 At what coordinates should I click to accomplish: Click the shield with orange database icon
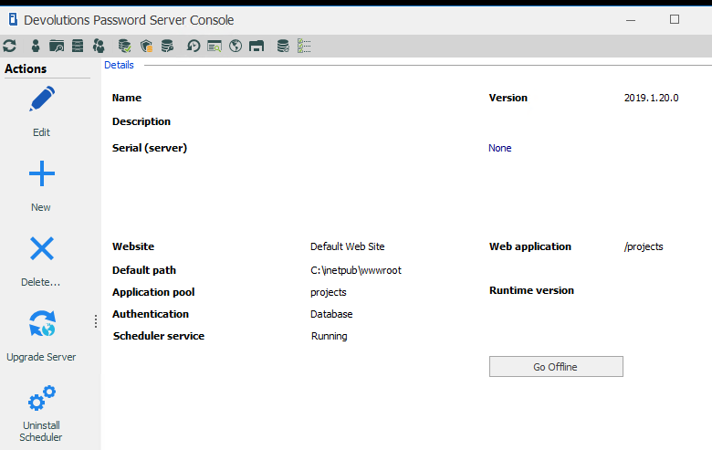pyautogui.click(x=146, y=46)
